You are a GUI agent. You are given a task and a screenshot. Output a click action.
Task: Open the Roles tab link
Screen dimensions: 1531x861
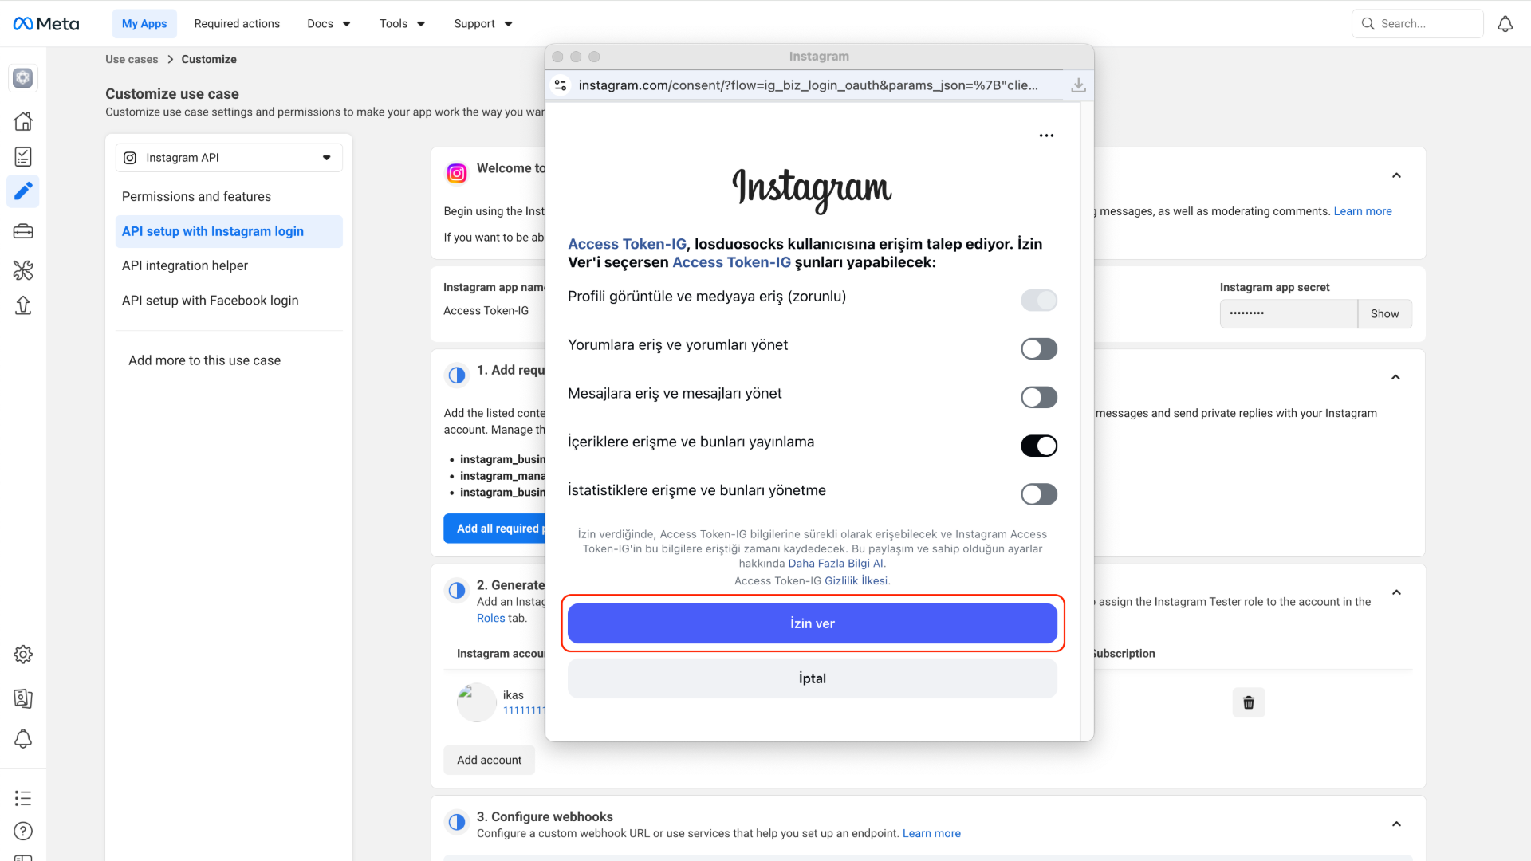pos(491,619)
